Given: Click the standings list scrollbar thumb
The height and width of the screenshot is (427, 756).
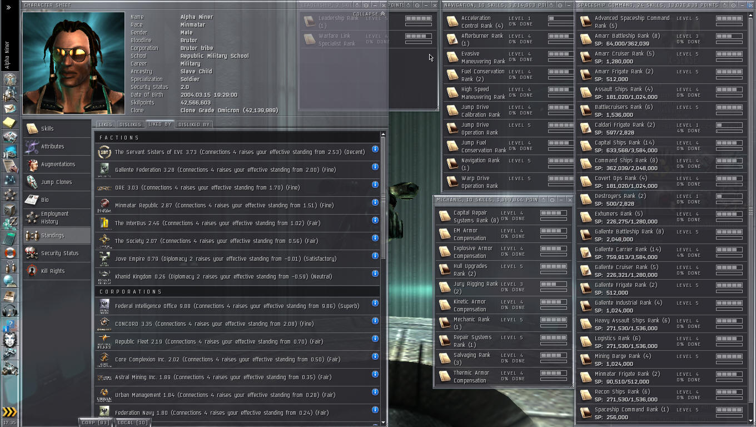Looking at the screenshot, I should pos(383,197).
